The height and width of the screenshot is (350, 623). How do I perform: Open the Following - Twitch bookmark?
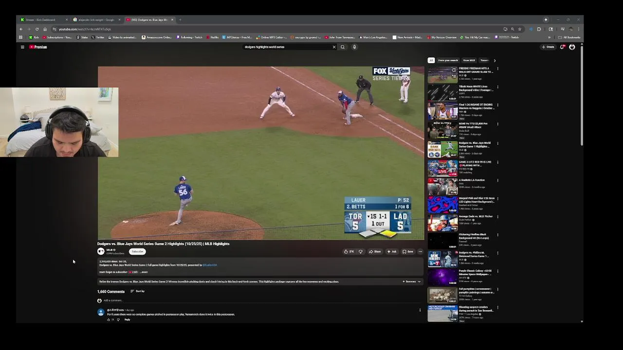(x=189, y=37)
